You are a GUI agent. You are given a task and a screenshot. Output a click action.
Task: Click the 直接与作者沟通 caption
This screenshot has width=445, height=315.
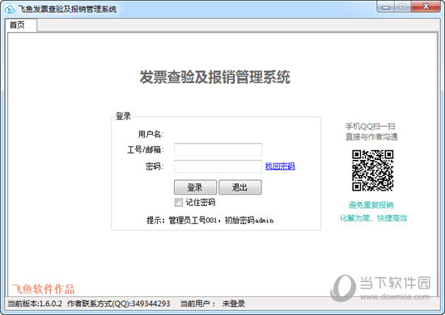pyautogui.click(x=371, y=136)
